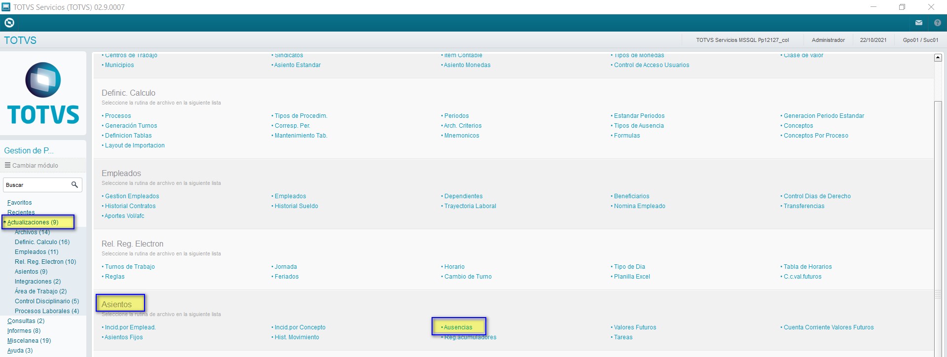The height and width of the screenshot is (357, 947).
Task: Collapse Actualizaciones (9) menu
Action: [x=33, y=222]
